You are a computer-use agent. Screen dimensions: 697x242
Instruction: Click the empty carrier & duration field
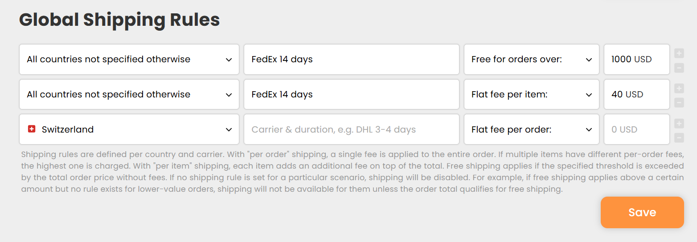351,129
